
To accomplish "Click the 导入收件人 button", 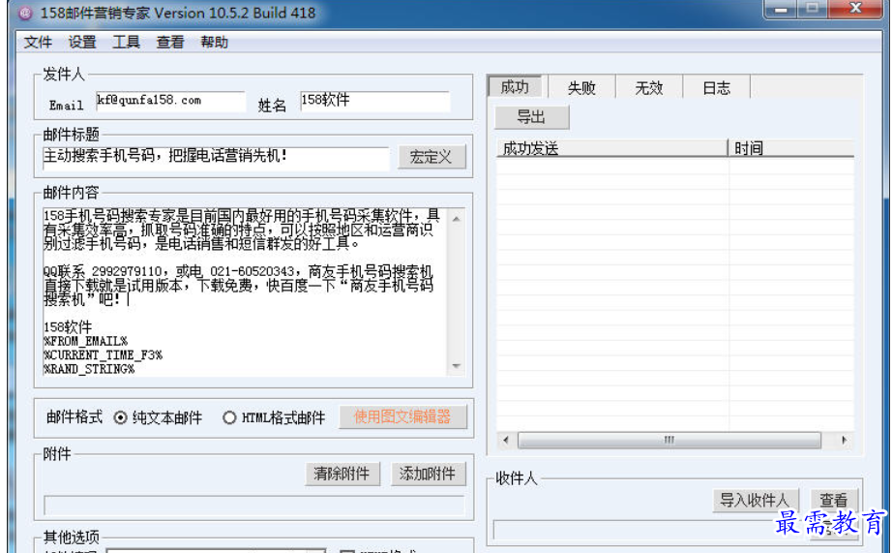I will [756, 501].
